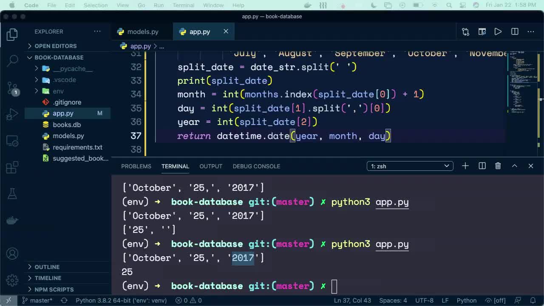Collapse the BOOK-DATABASE folder tree
Image resolution: width=544 pixels, height=306 pixels.
pos(30,57)
